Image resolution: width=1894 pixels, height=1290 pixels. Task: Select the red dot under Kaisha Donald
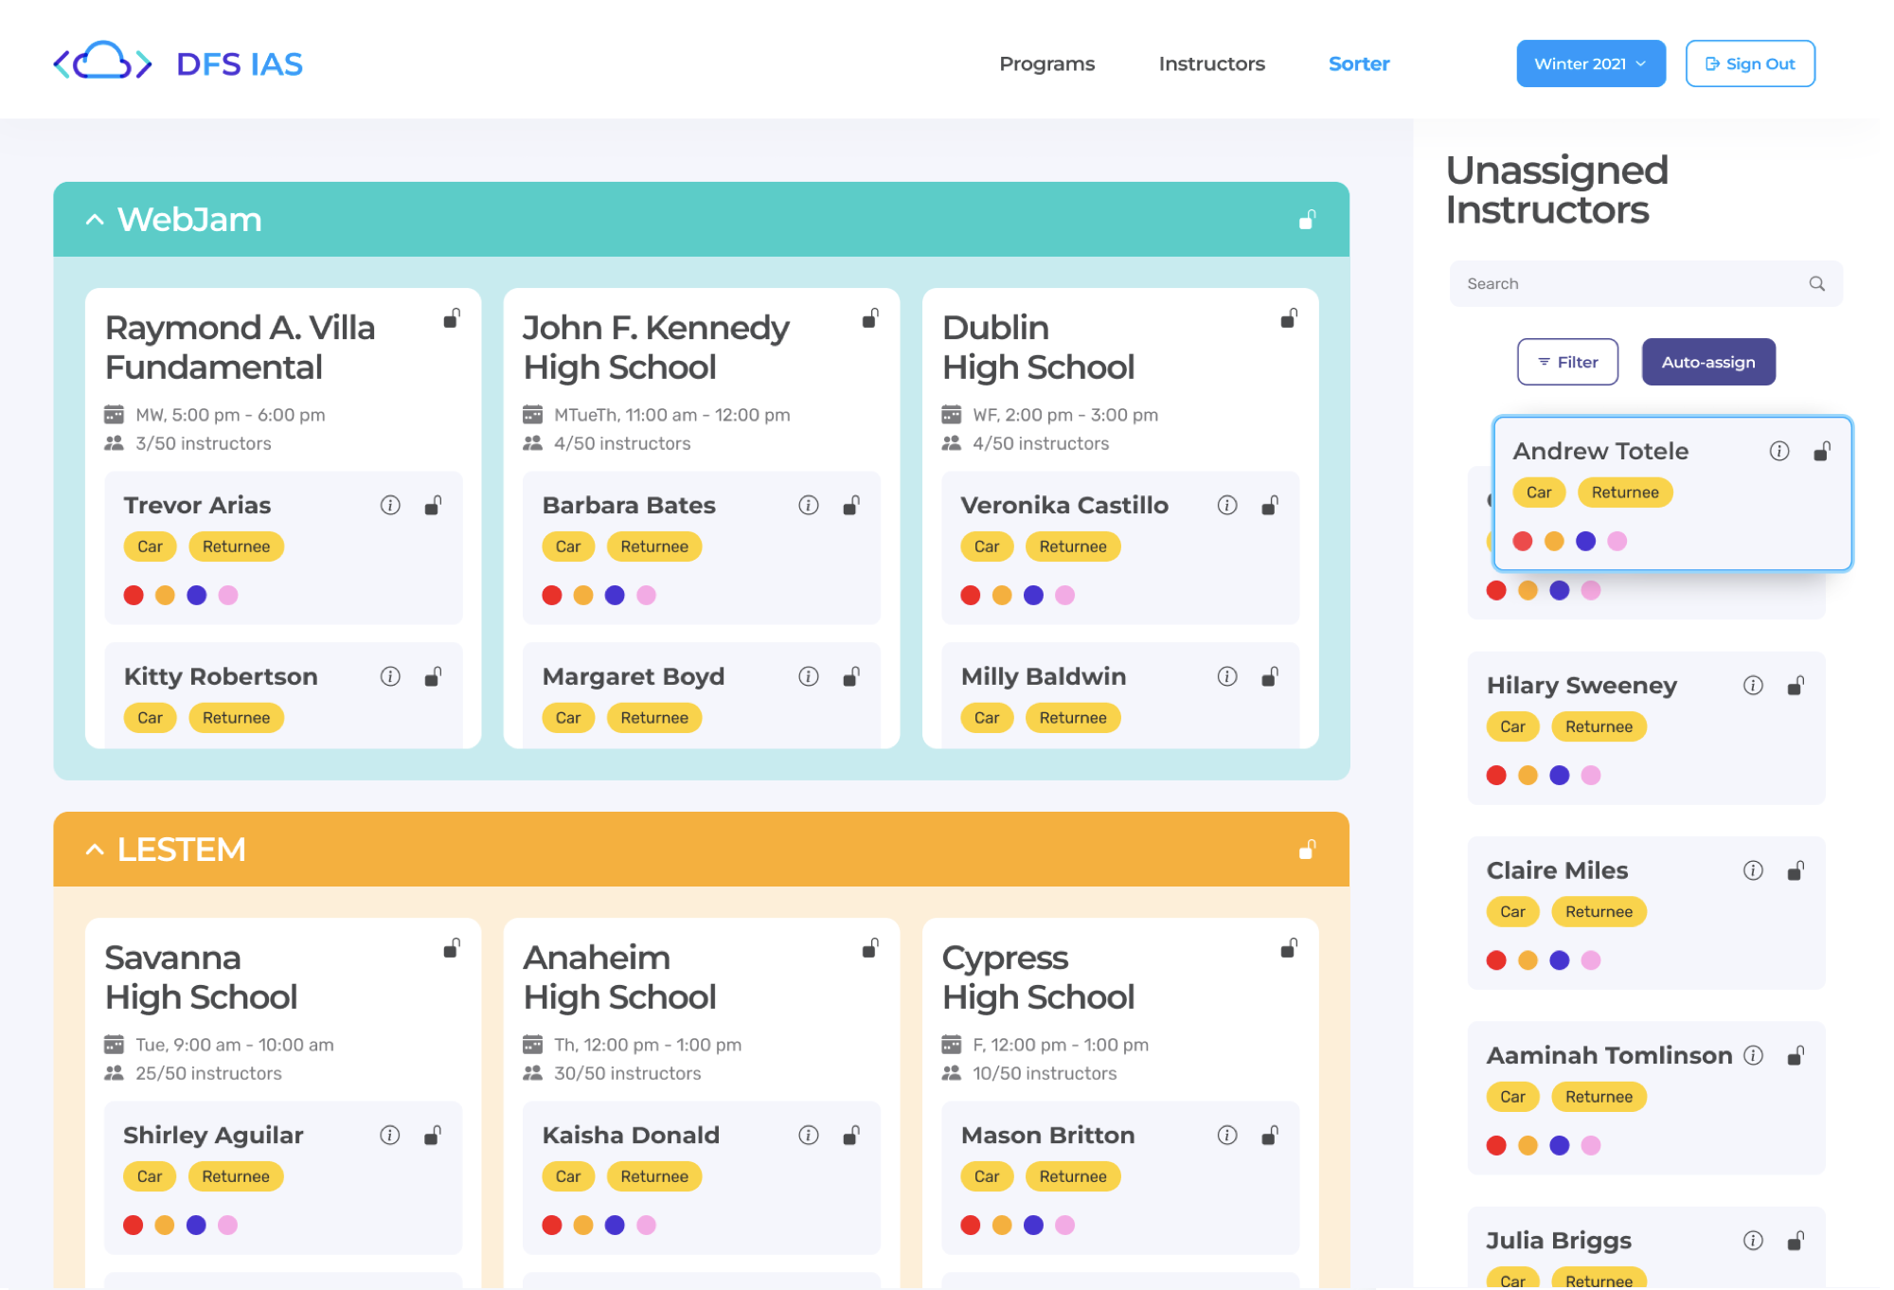552,1225
